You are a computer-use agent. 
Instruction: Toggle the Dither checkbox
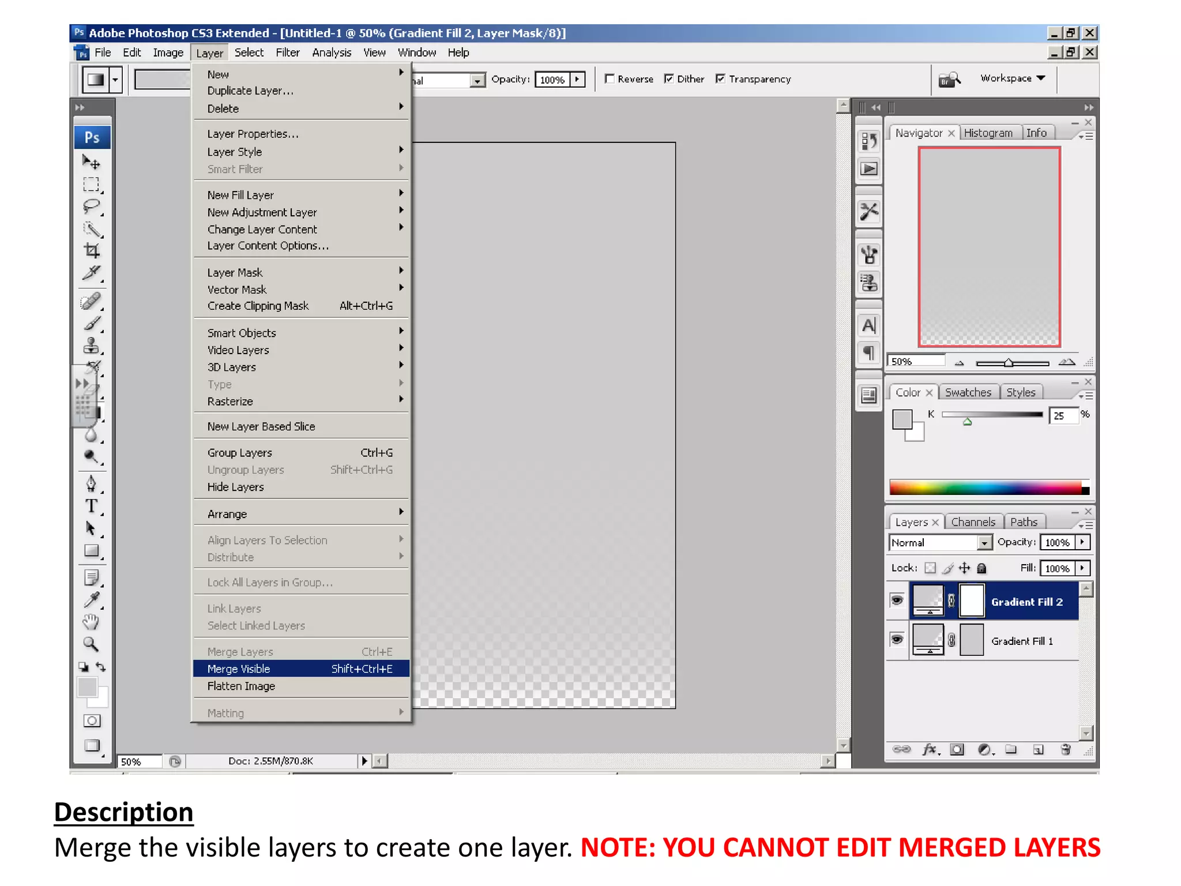669,79
